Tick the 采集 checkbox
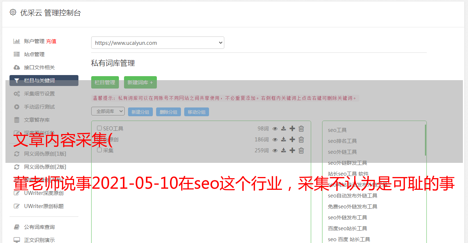Image resolution: width=468 pixels, height=243 pixels. tap(99, 150)
